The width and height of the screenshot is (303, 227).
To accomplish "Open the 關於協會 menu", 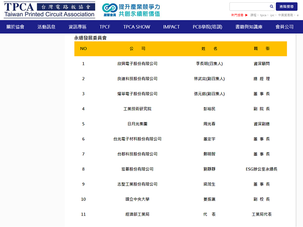I will coord(16,27).
